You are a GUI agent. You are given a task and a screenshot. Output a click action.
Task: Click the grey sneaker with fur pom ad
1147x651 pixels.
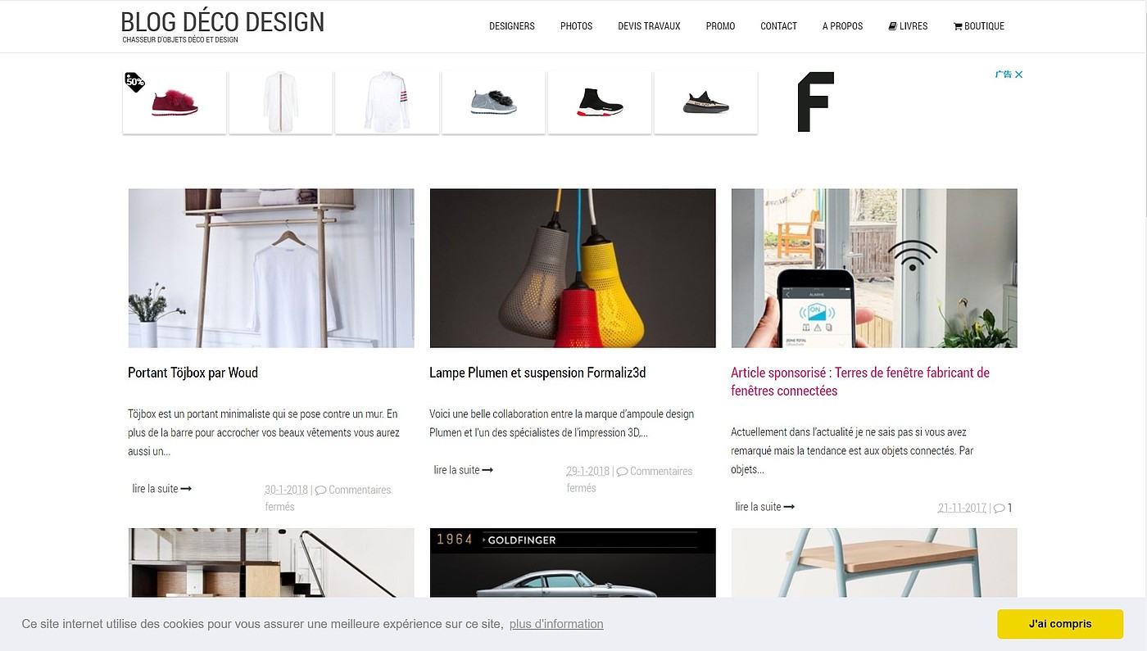(493, 102)
